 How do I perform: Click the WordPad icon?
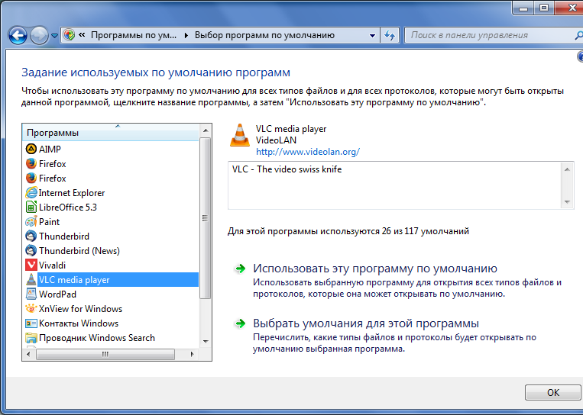[x=31, y=294]
